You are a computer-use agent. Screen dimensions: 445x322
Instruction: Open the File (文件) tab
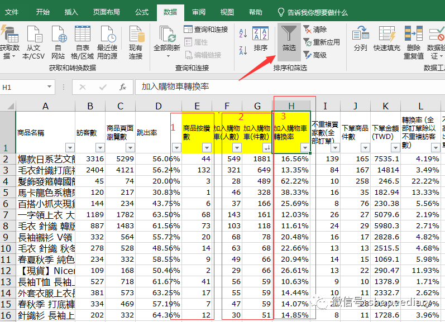[12, 12]
